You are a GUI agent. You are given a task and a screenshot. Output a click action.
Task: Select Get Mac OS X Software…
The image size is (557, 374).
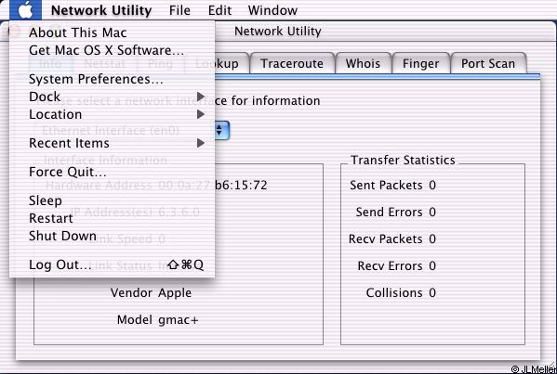pyautogui.click(x=112, y=50)
